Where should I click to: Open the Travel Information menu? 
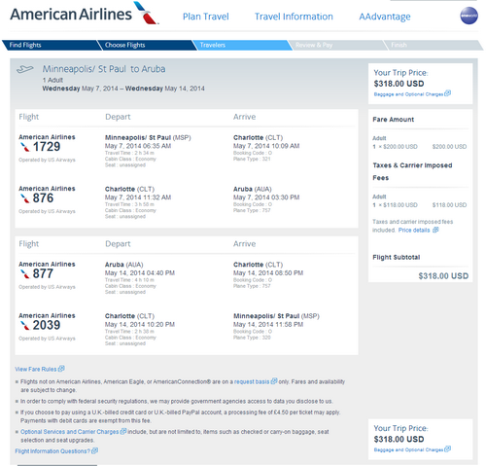pos(294,17)
